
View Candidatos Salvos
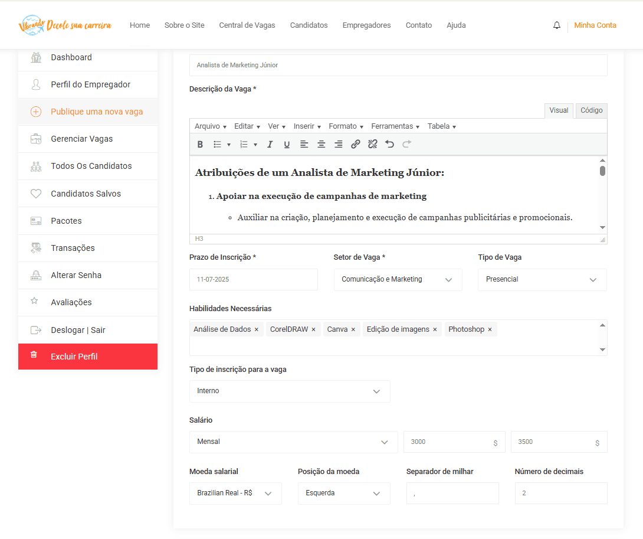click(88, 194)
